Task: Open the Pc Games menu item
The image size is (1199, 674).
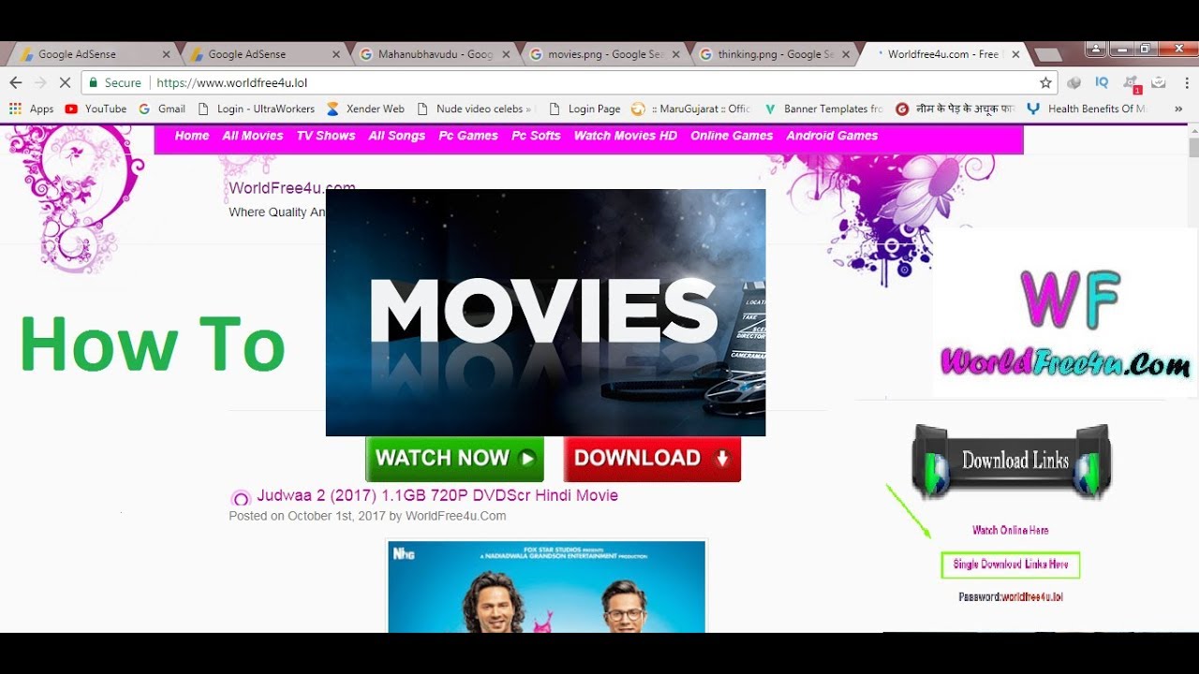Action: click(x=468, y=136)
